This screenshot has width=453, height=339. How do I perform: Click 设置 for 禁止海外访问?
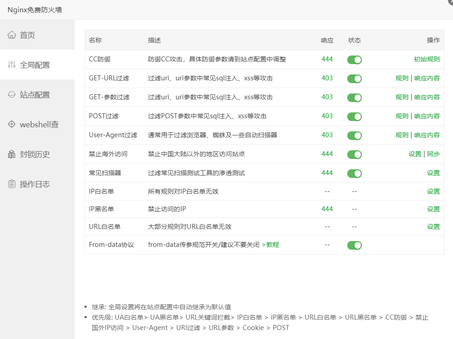click(x=415, y=154)
